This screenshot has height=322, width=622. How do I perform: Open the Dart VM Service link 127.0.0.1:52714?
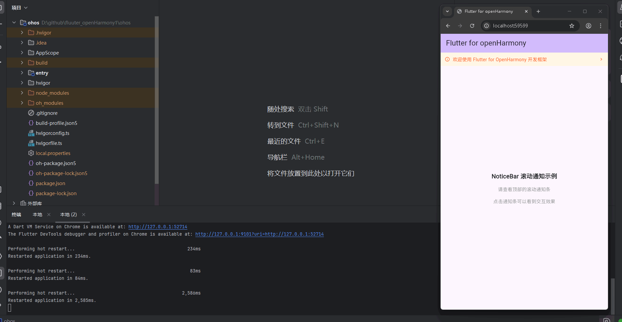pyautogui.click(x=158, y=227)
